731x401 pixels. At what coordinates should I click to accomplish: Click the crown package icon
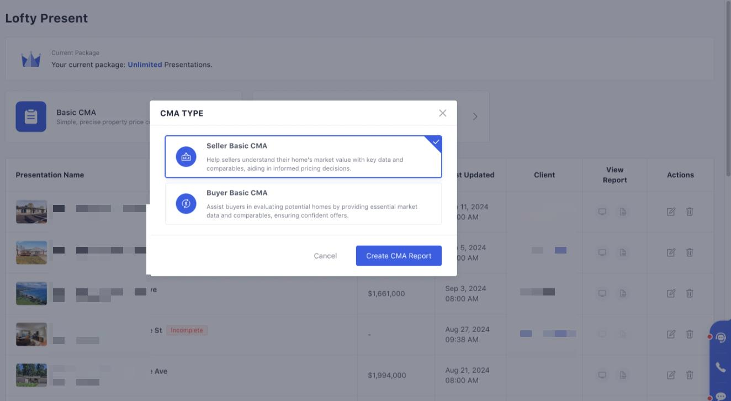point(31,59)
